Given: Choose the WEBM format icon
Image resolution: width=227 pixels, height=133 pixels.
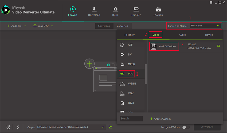Looking at the screenshot, I should point(122,84).
